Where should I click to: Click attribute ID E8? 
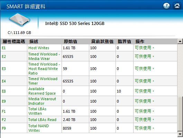(4, 91)
